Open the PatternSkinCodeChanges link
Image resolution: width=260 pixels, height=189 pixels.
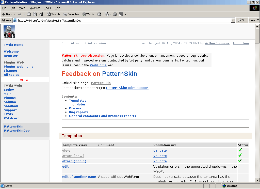(127, 88)
